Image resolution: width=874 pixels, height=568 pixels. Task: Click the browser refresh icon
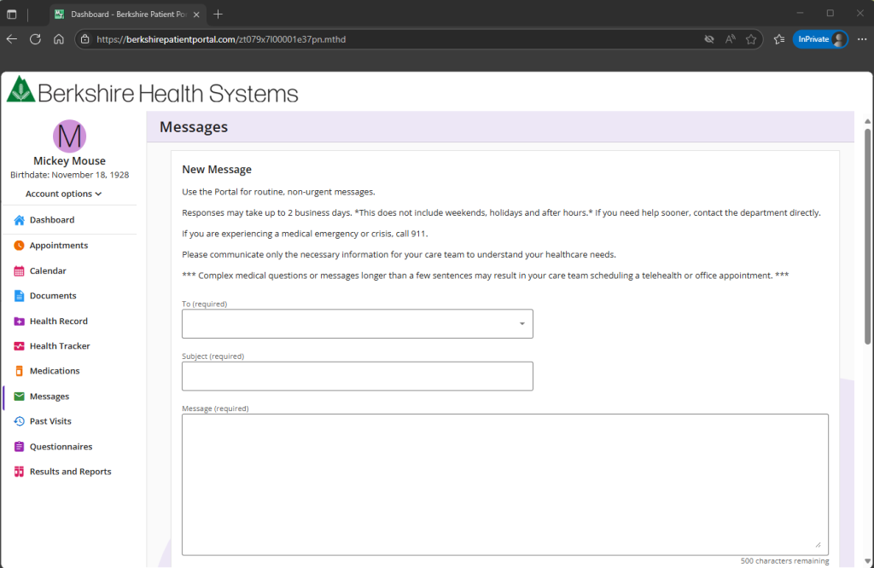point(35,39)
